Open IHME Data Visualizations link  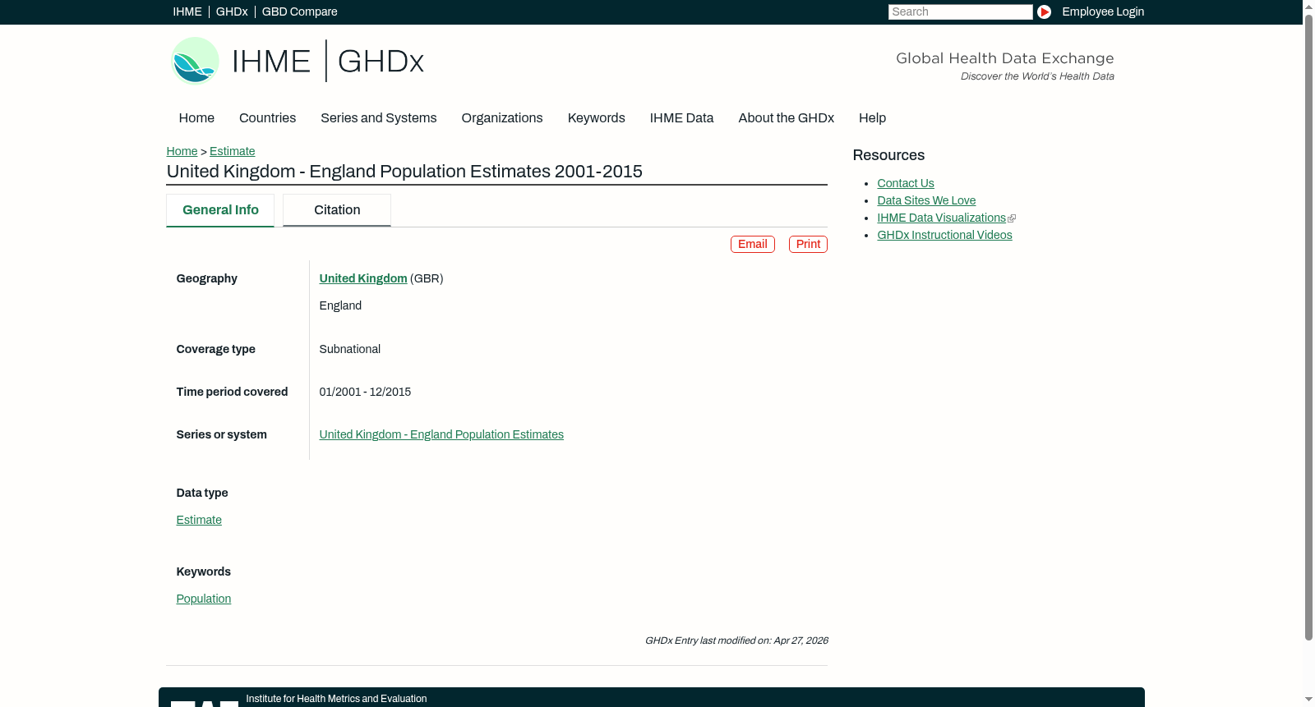pyautogui.click(x=941, y=218)
